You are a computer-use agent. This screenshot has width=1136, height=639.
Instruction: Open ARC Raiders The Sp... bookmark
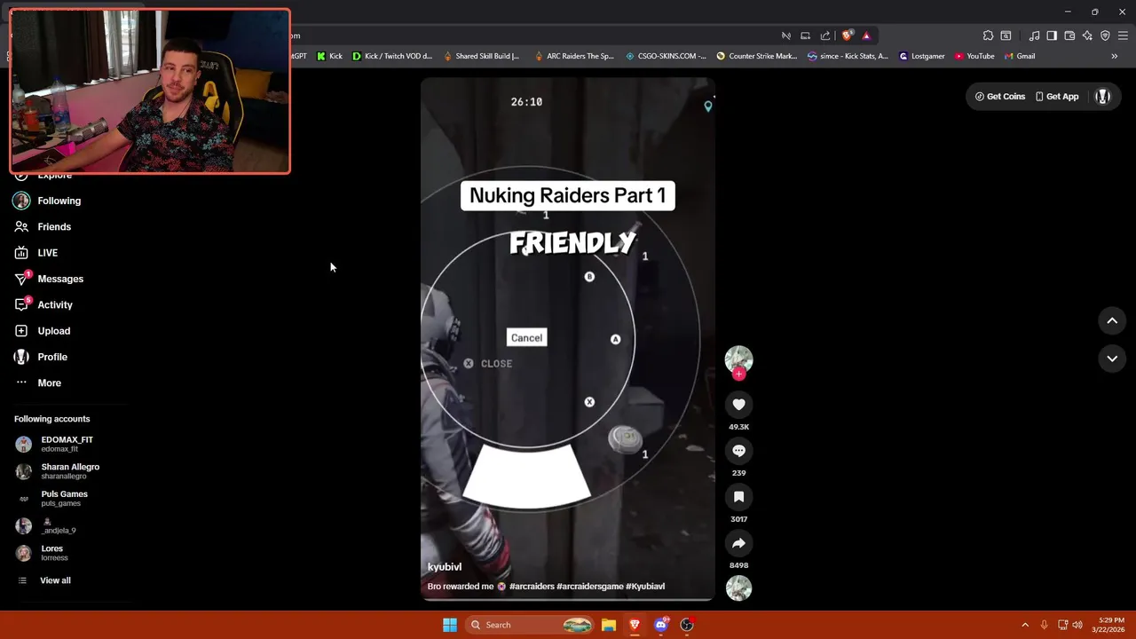point(574,56)
